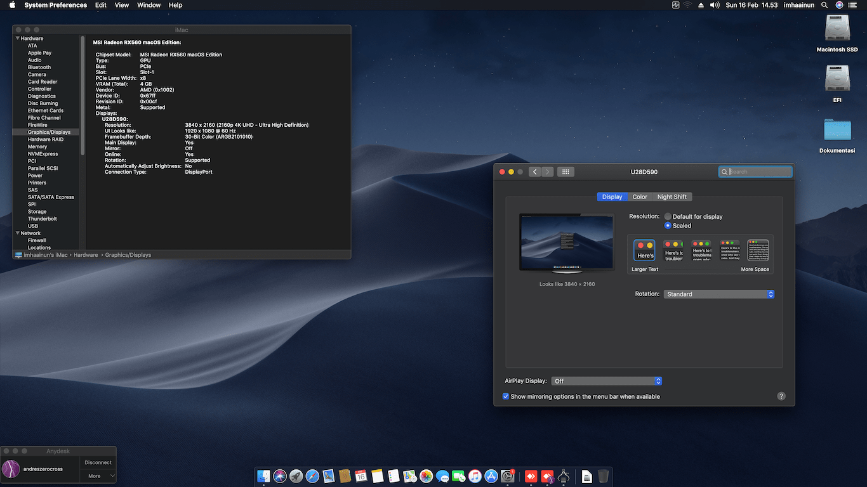Show all preferences grid button

point(566,172)
